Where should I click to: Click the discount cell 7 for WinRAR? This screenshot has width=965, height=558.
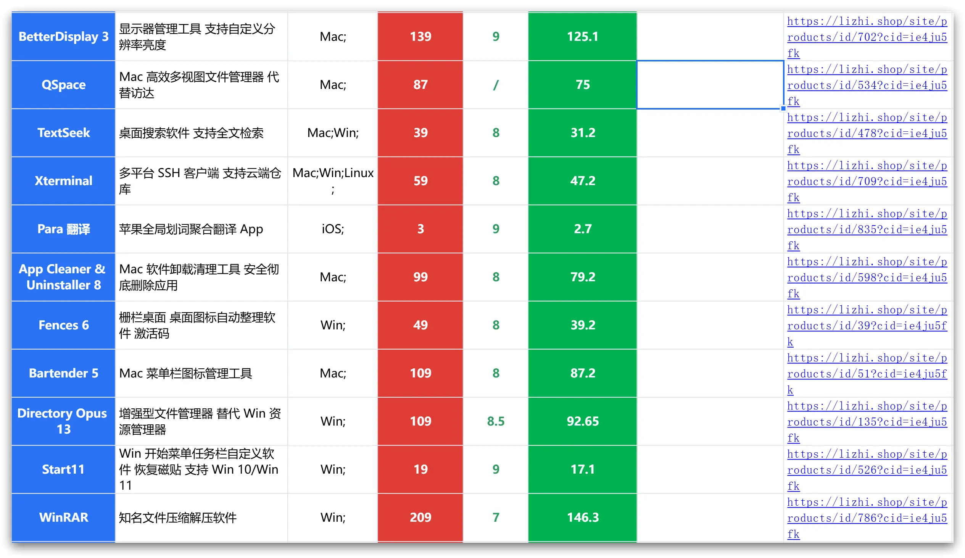(x=496, y=518)
